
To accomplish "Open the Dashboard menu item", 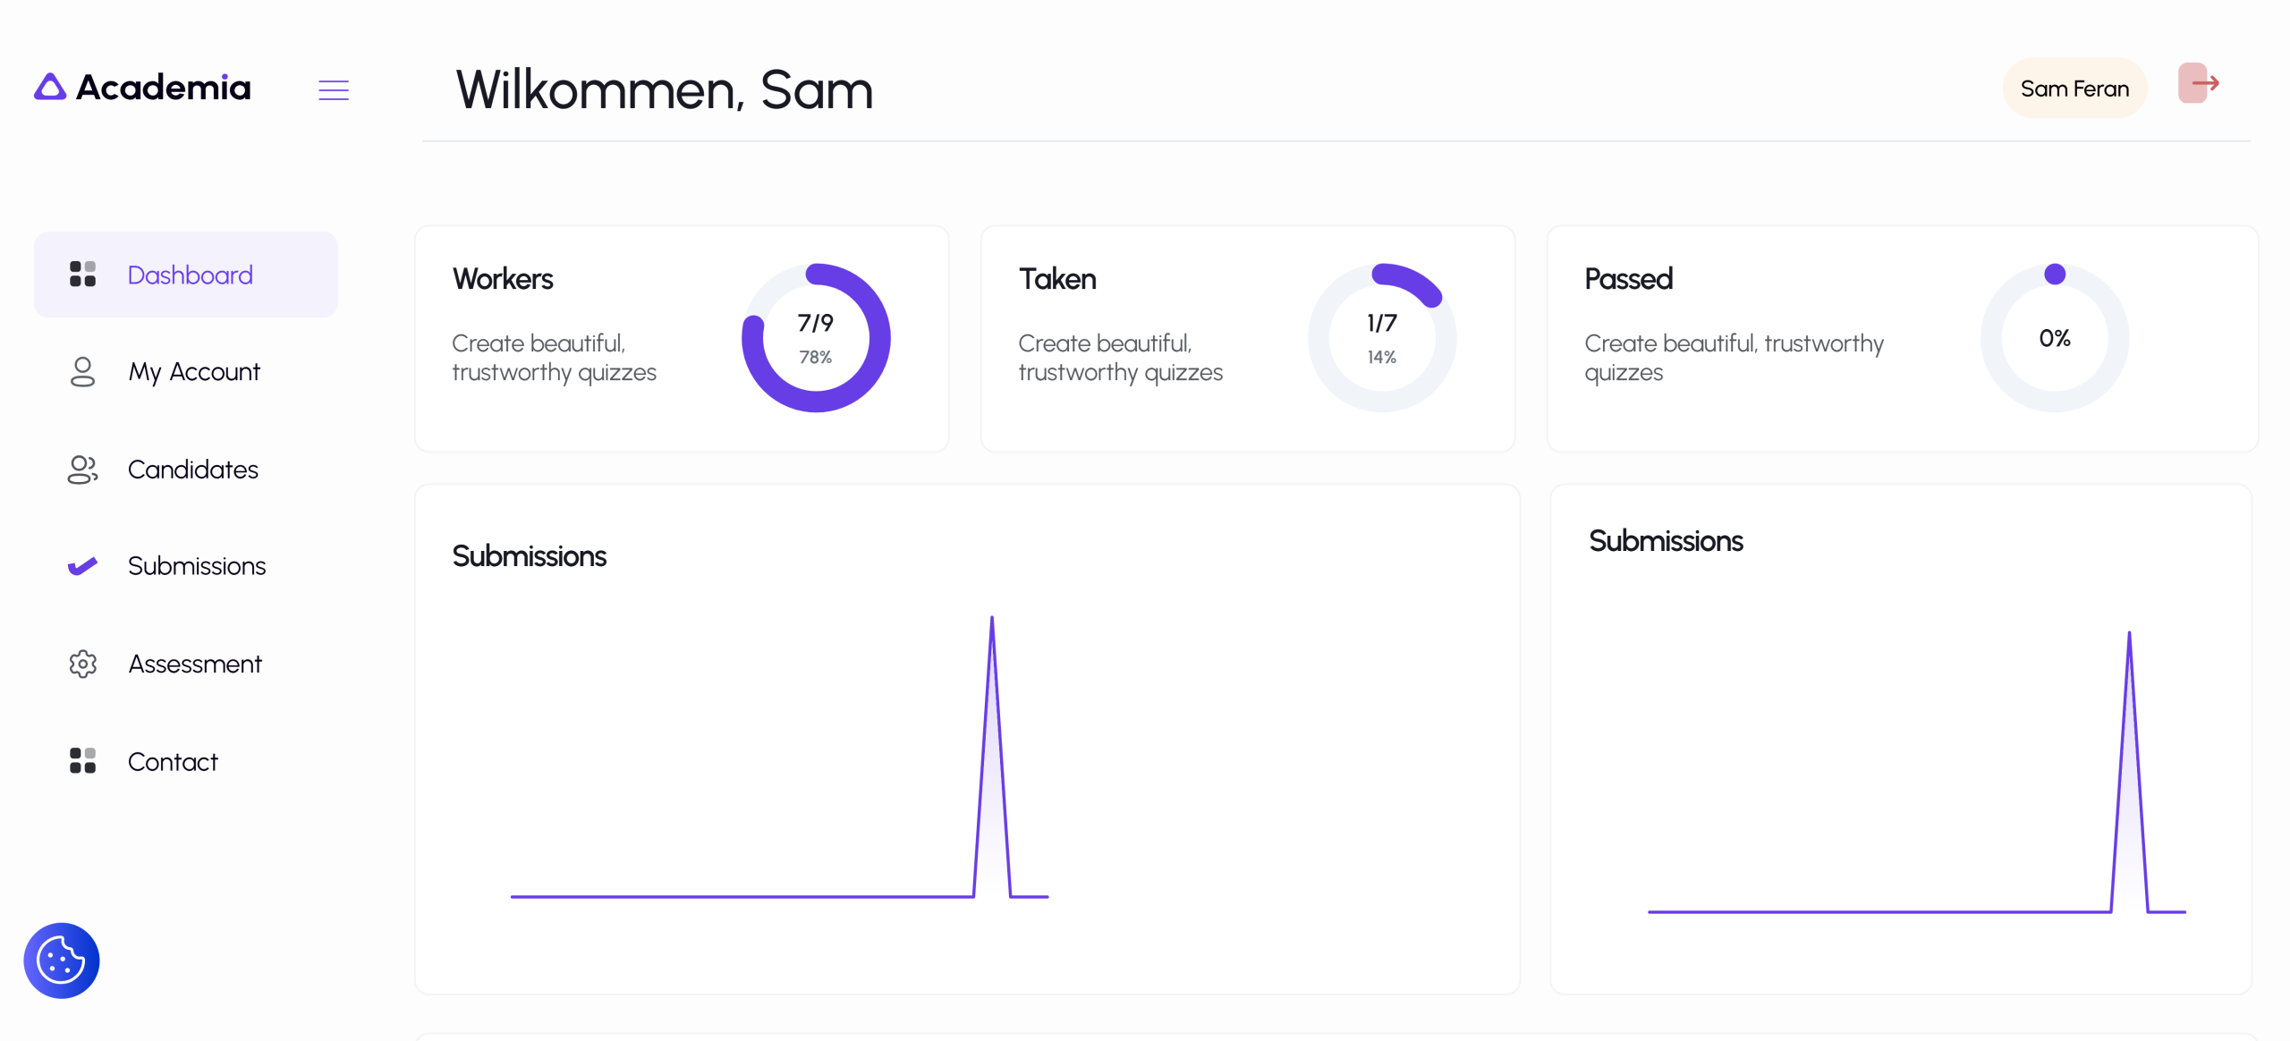I will click(x=190, y=275).
